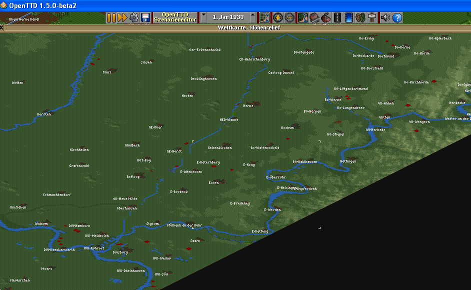
Task: Open the save scenario disk menu
Action: [x=145, y=18]
